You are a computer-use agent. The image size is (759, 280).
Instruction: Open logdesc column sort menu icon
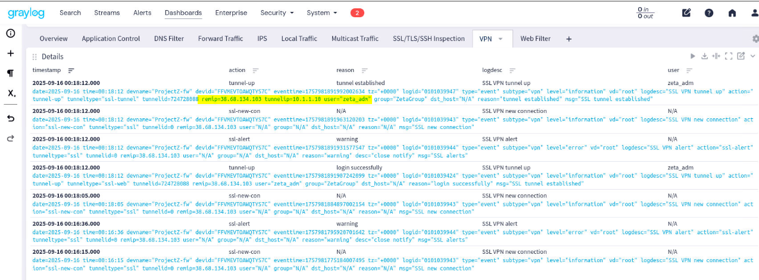[512, 70]
